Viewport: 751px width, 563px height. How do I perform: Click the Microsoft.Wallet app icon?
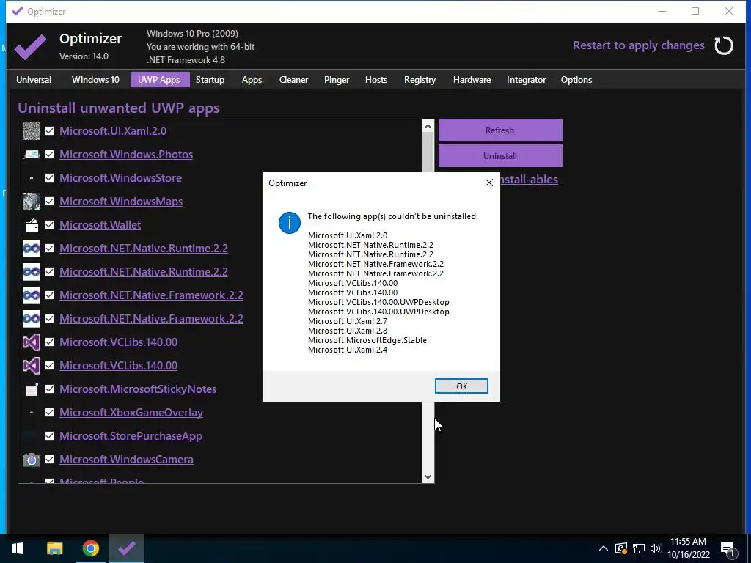pyautogui.click(x=31, y=224)
